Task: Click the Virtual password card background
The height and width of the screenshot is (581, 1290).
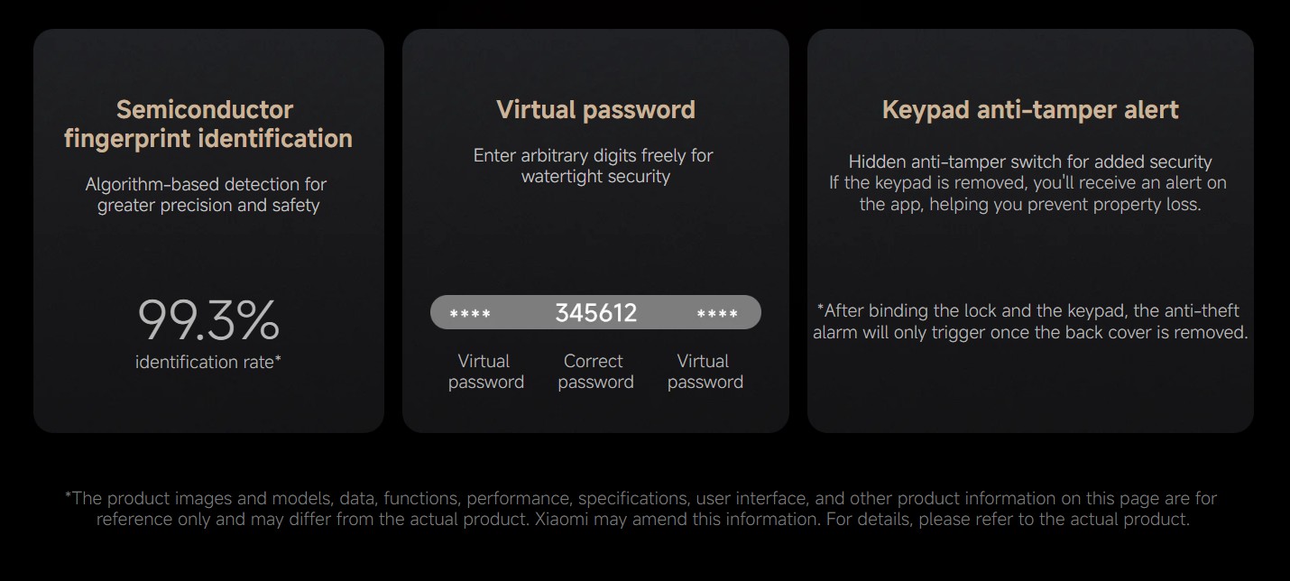Action: click(x=595, y=244)
